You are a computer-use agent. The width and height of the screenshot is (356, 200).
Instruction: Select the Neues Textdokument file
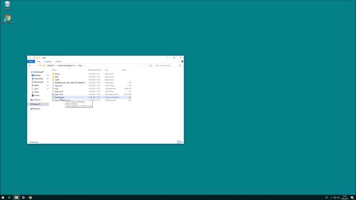click(x=62, y=100)
